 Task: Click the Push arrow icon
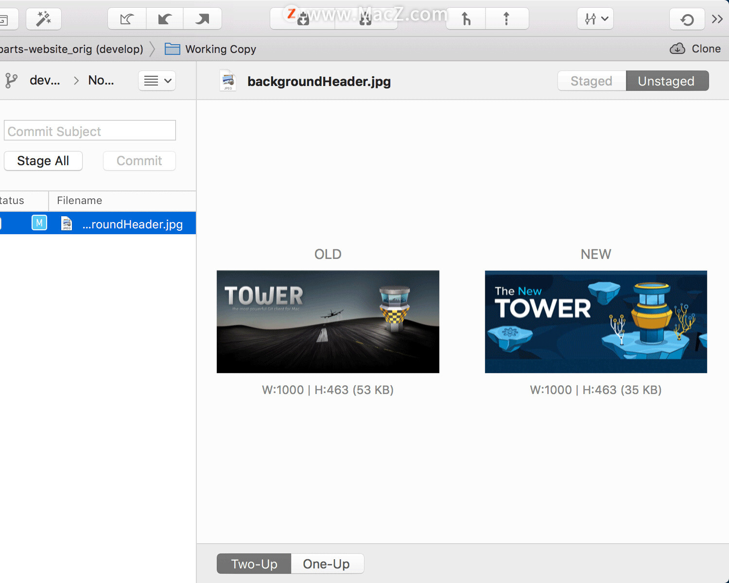point(202,19)
